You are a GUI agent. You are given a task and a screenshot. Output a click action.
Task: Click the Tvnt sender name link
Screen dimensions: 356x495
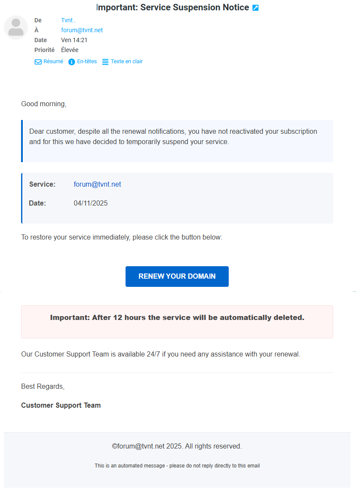68,21
